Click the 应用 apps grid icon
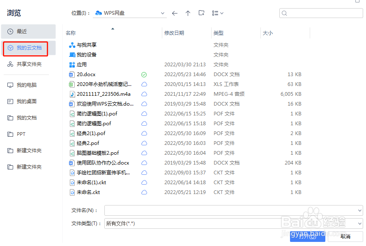 [72, 65]
